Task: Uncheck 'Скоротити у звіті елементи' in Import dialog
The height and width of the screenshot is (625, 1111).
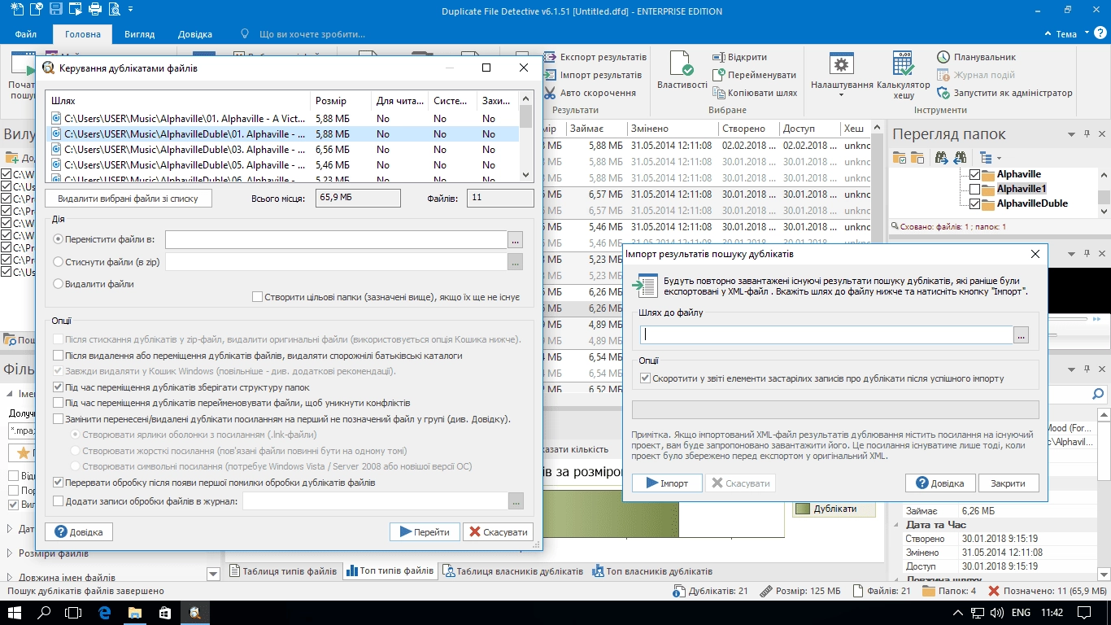Action: (x=645, y=378)
